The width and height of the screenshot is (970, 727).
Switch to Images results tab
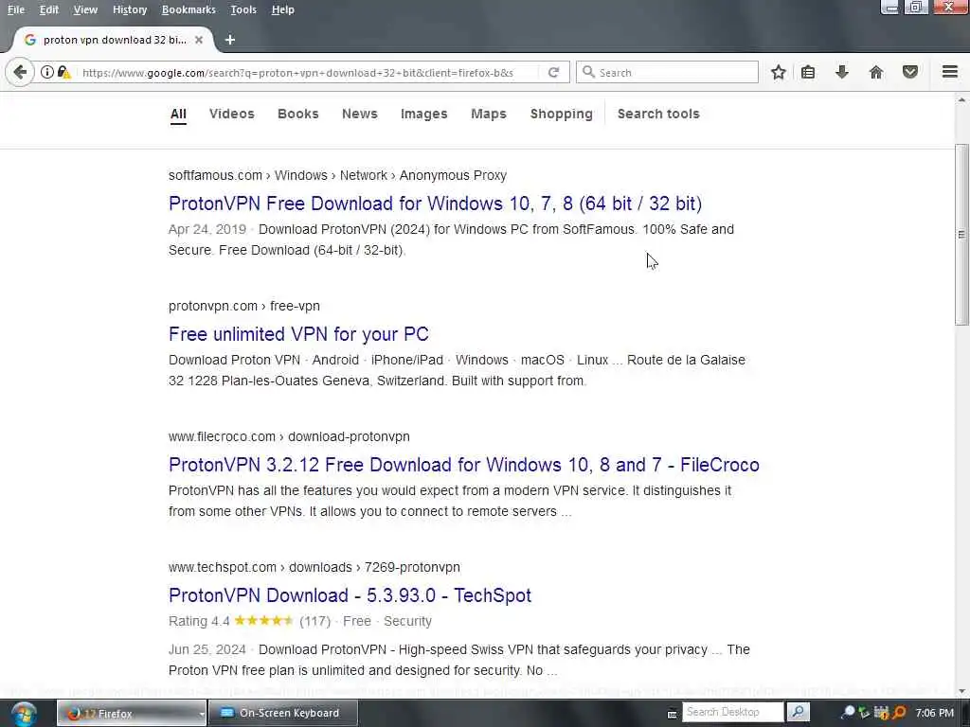[423, 114]
